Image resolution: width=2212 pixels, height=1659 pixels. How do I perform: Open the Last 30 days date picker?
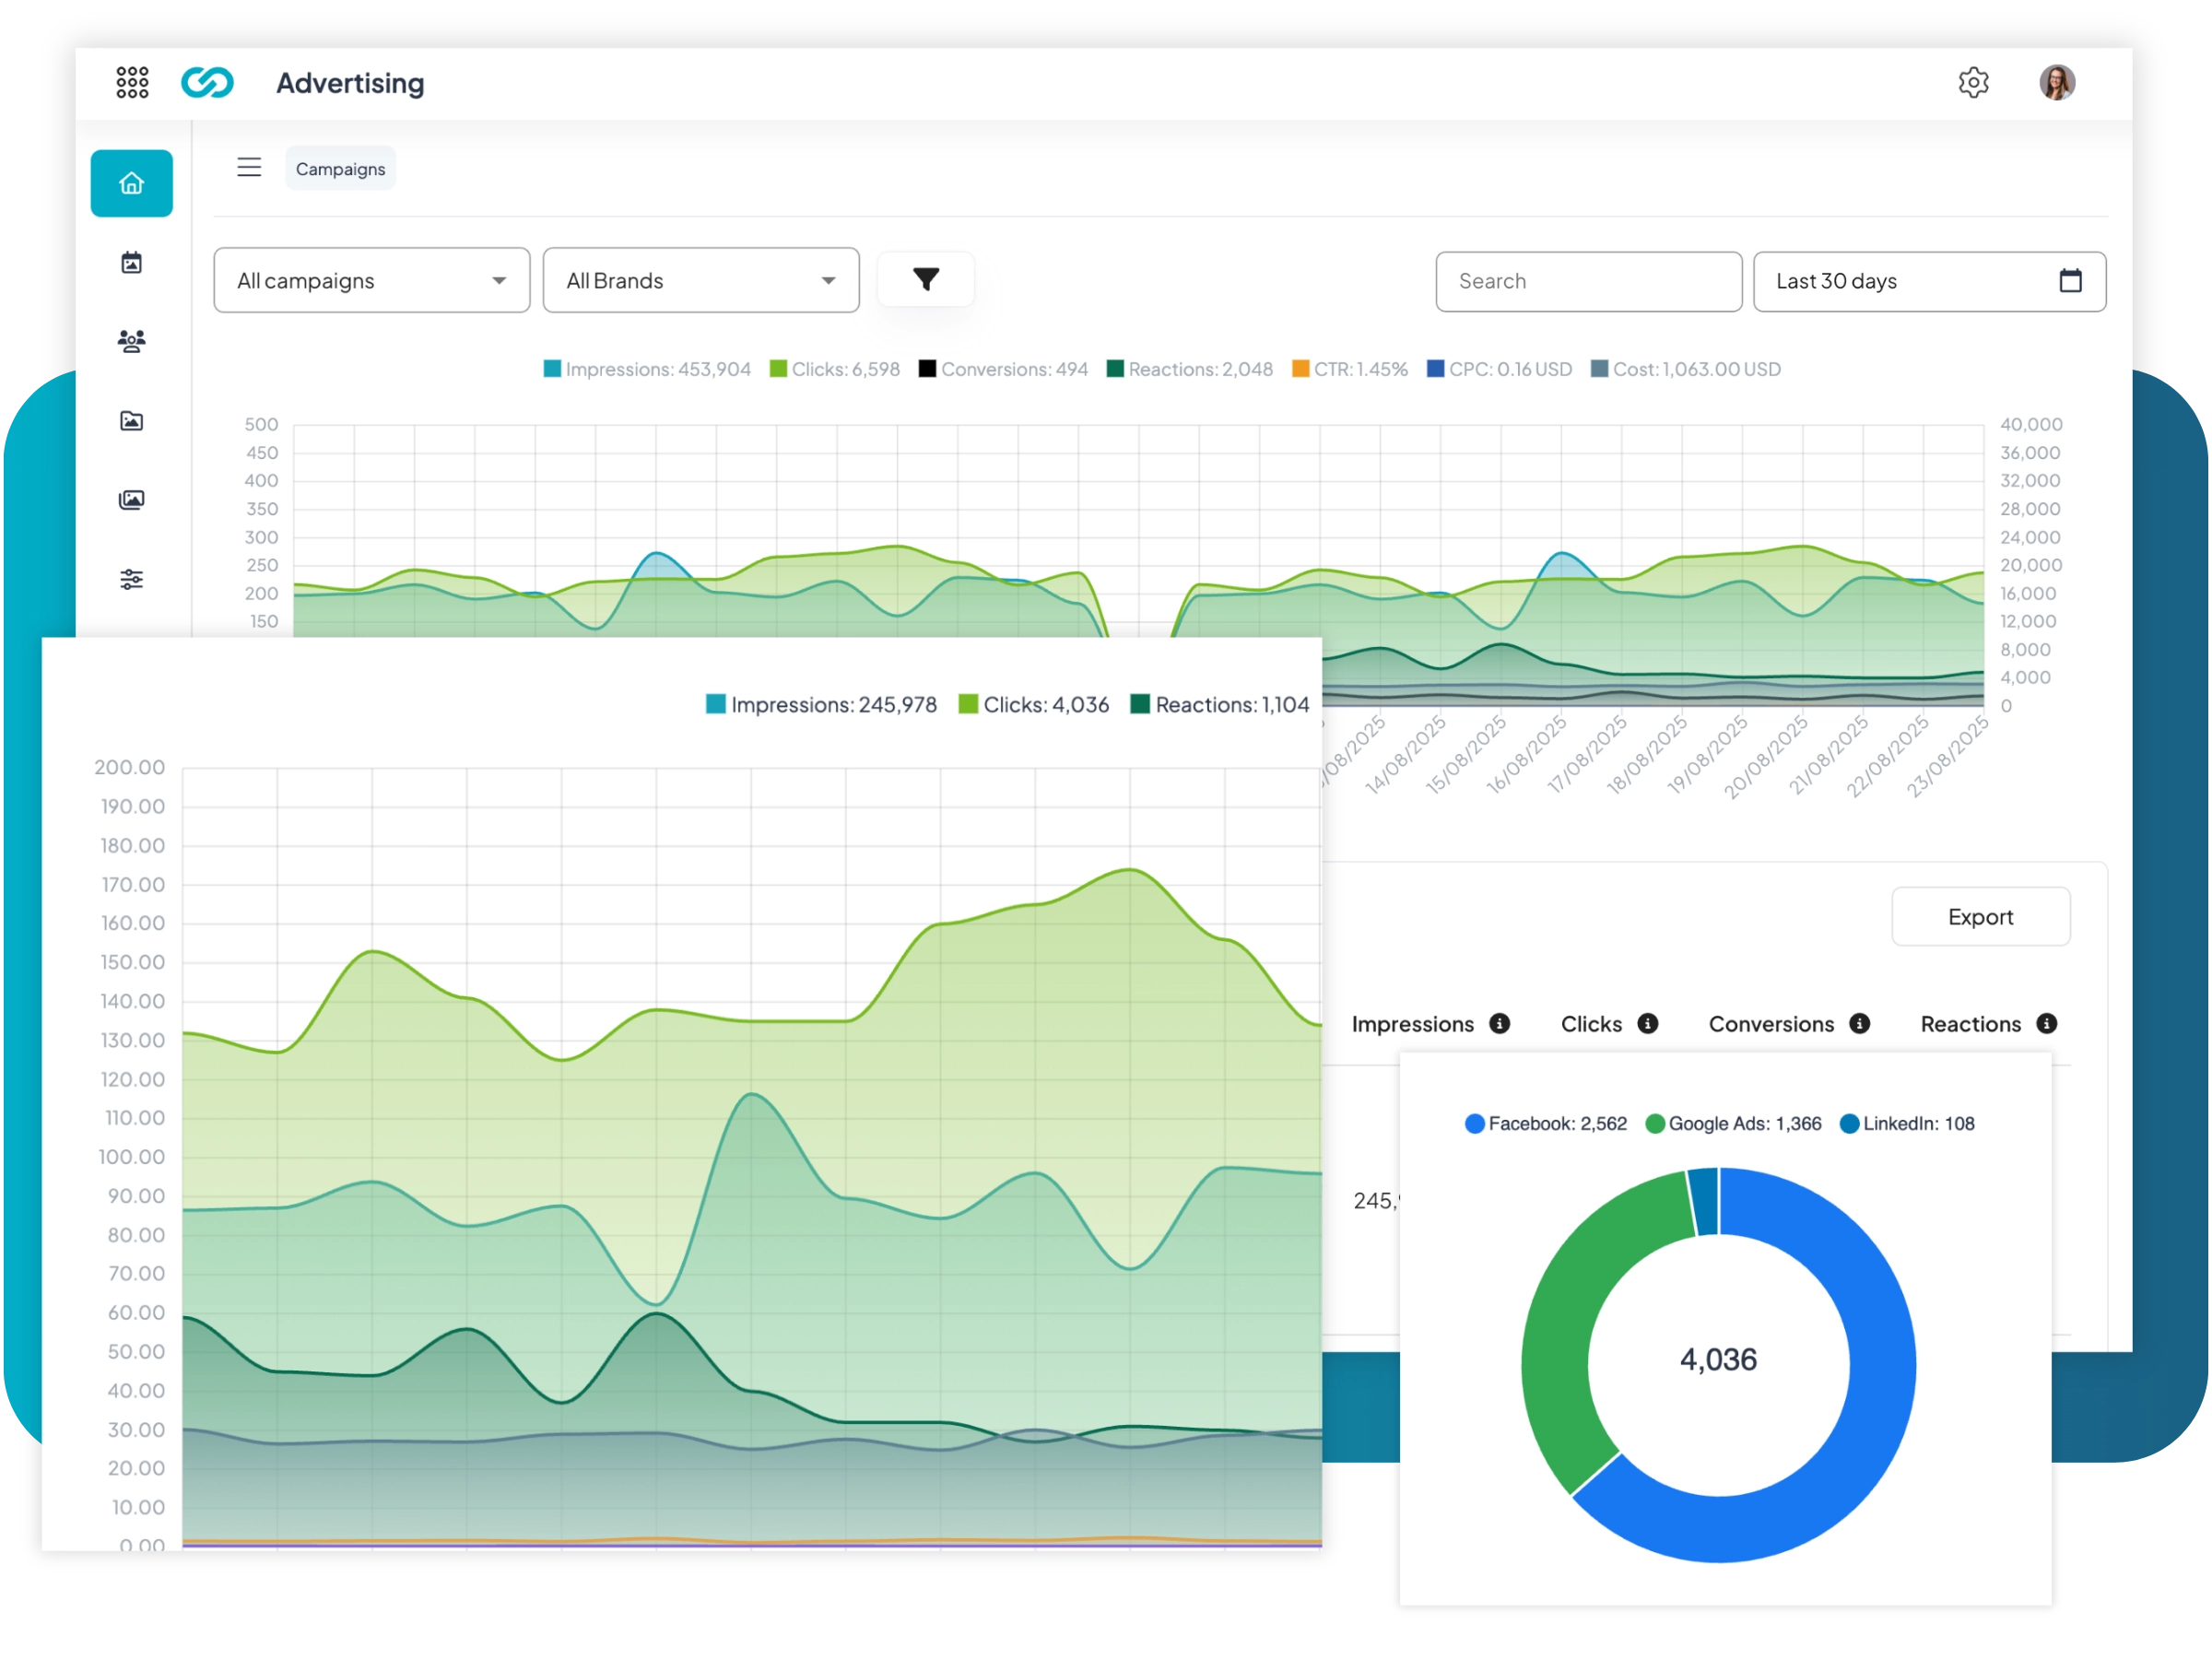pyautogui.click(x=1928, y=281)
